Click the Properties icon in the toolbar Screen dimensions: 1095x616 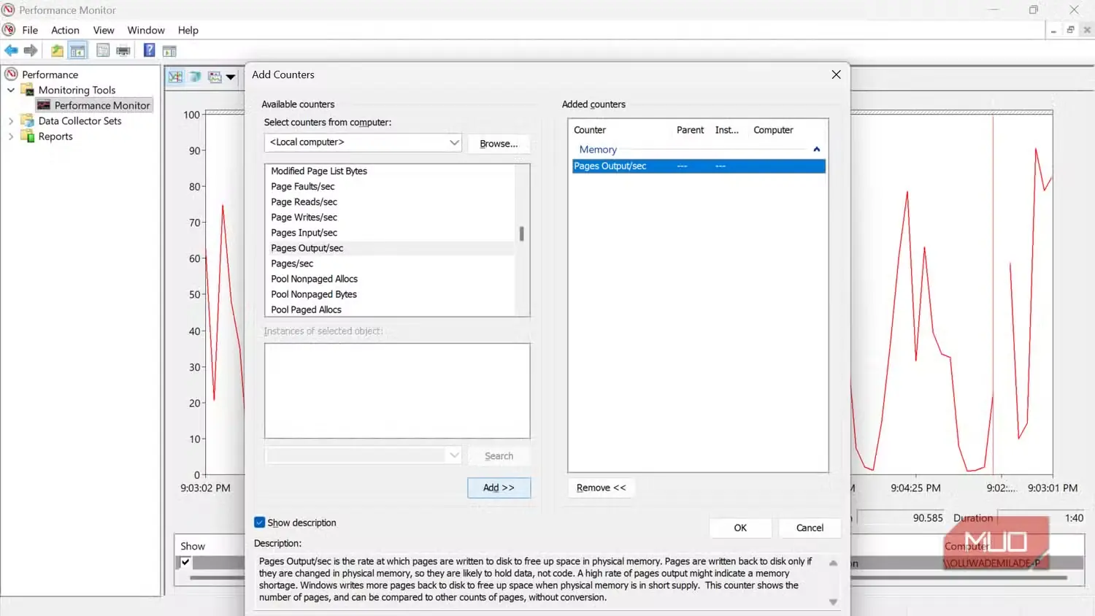coord(103,50)
